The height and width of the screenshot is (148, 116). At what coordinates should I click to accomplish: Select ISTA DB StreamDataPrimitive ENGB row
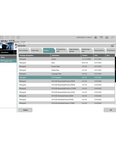click(x=67, y=85)
